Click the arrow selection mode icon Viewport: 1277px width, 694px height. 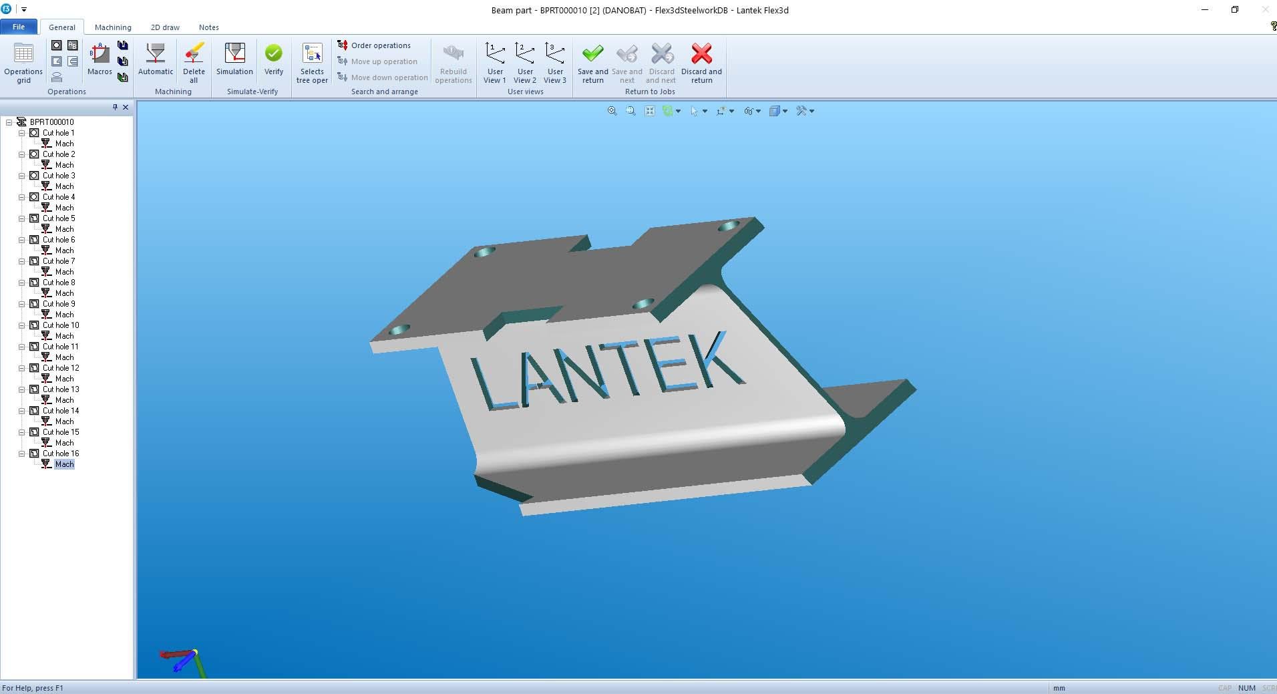click(694, 111)
